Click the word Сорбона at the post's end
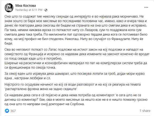This screenshot has height=116, width=154. click(77, 104)
